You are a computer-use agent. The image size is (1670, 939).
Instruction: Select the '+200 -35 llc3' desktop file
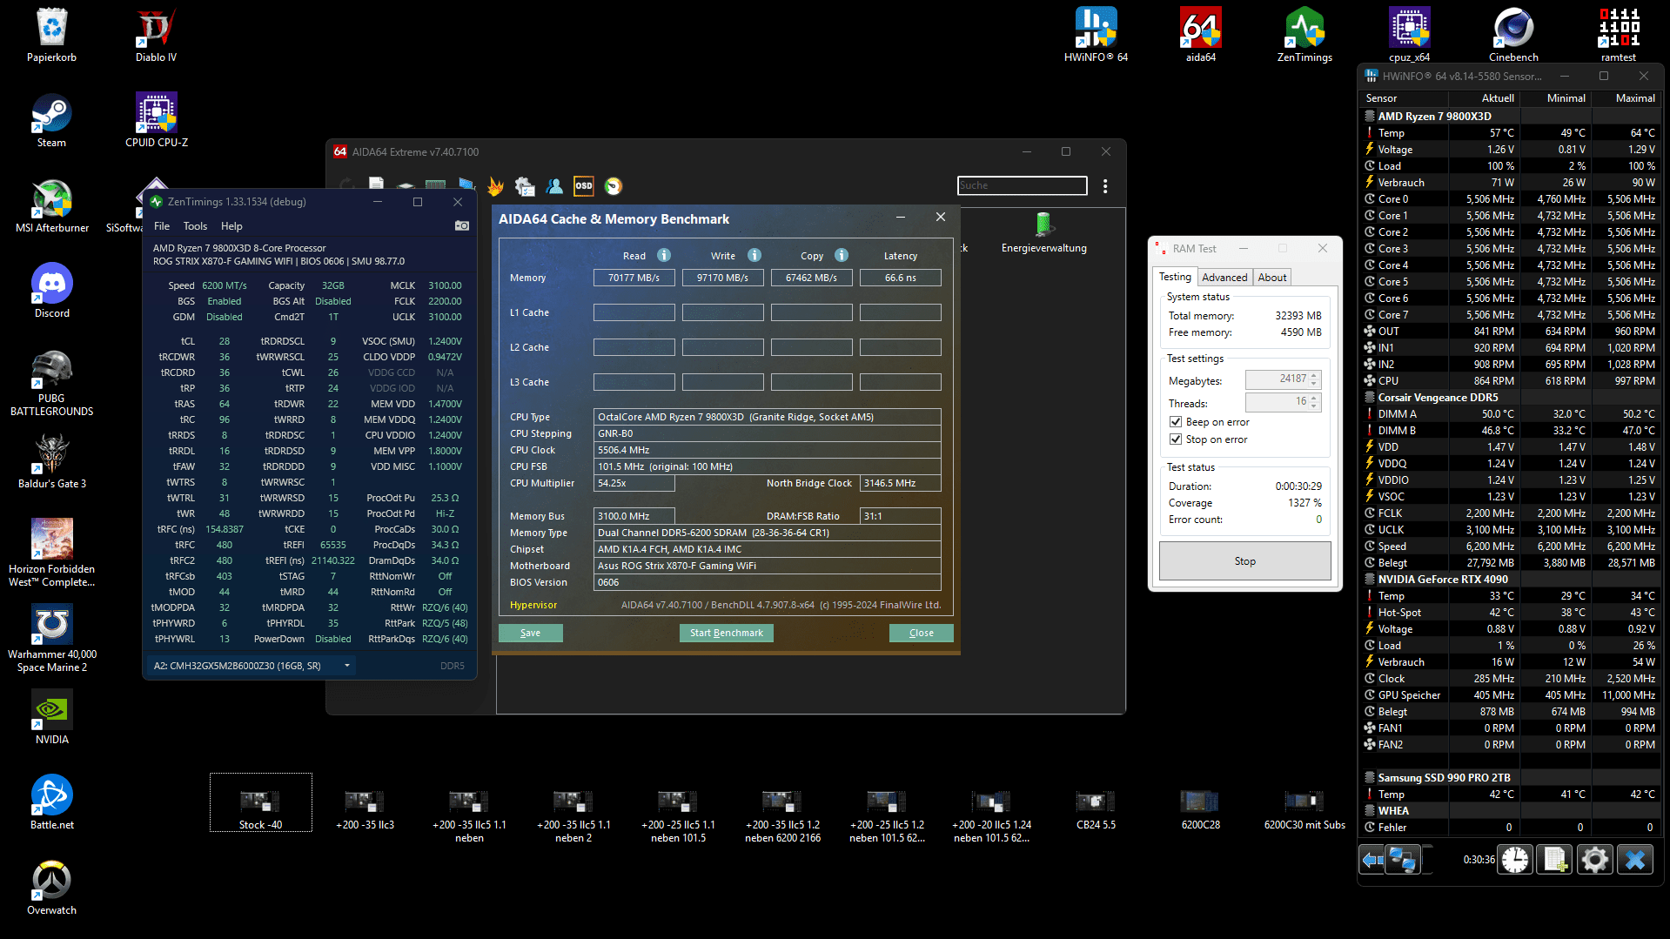coord(365,809)
